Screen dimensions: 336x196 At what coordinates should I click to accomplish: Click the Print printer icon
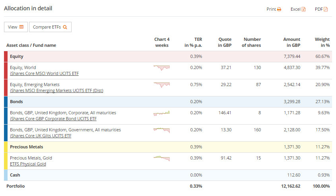point(279,9)
